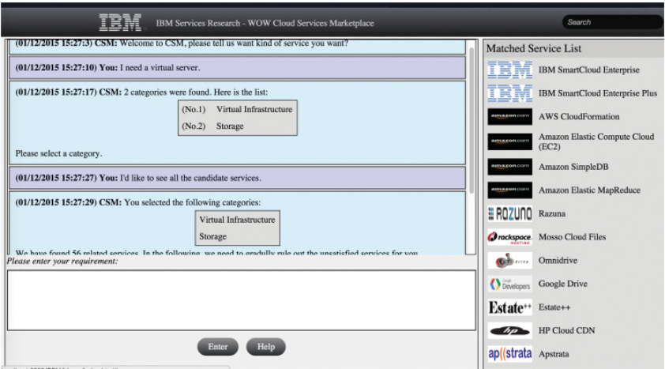Click the Amazon Elastic Compute Cloud logo
The height and width of the screenshot is (369, 665).
pyautogui.click(x=509, y=141)
